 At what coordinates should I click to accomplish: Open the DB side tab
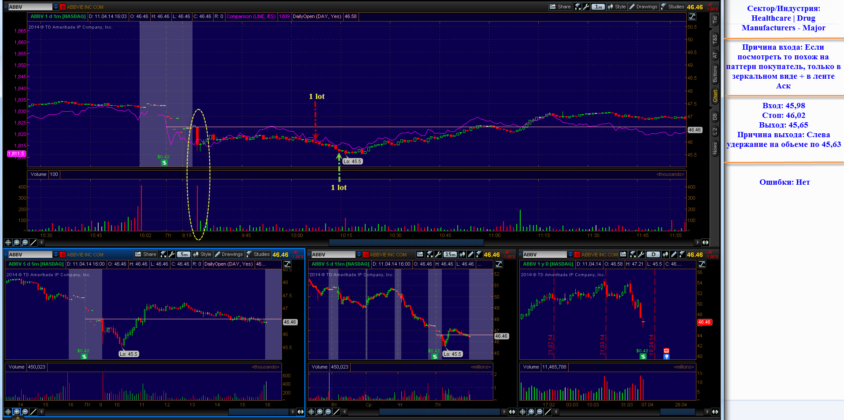(x=714, y=117)
